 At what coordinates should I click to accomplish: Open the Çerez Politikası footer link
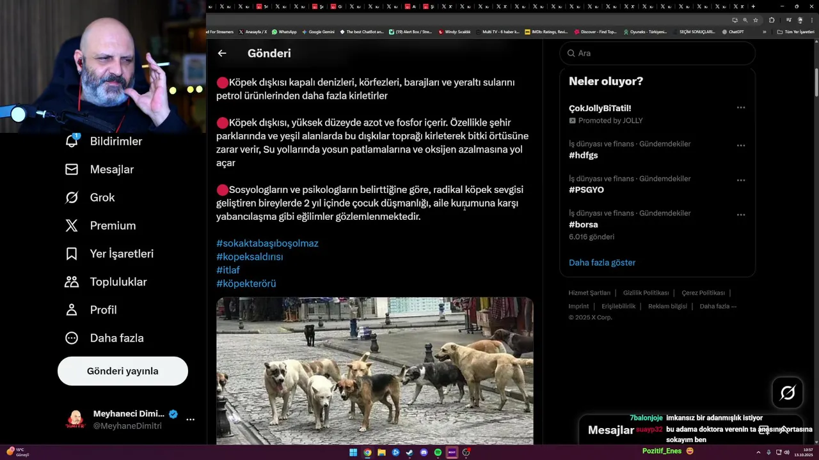(703, 293)
